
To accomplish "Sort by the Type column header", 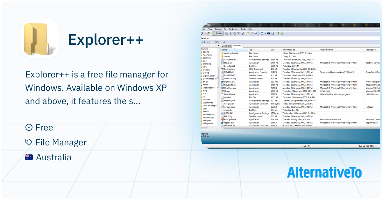I will point(259,50).
